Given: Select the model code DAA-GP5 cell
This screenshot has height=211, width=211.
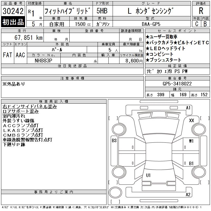Looking at the screenshot, I should (151, 24).
